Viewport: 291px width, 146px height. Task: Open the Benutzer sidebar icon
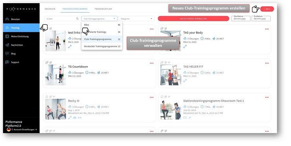pyautogui.click(x=7, y=19)
